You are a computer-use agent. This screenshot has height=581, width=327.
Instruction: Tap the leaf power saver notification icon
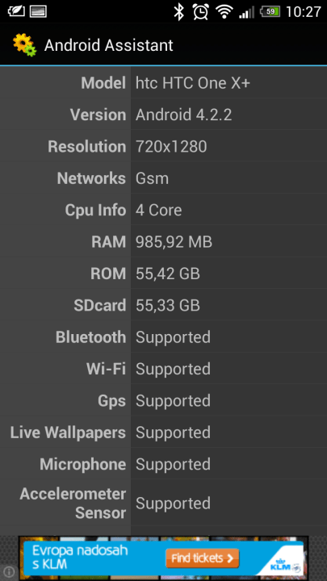click(x=16, y=11)
